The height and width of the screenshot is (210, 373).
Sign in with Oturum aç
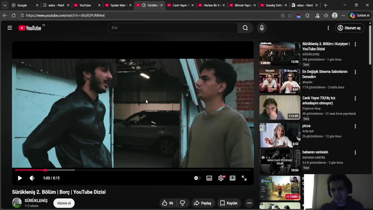click(x=349, y=28)
